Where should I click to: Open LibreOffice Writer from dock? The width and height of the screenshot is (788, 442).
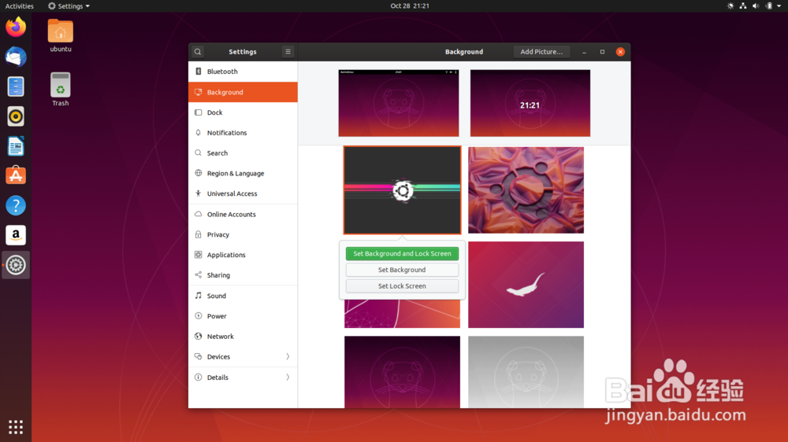(x=16, y=146)
